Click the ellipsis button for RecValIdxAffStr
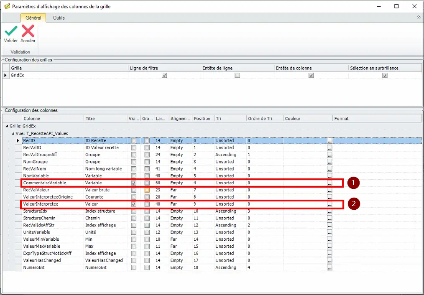Viewport: 424px width, 295px height. coord(329,225)
